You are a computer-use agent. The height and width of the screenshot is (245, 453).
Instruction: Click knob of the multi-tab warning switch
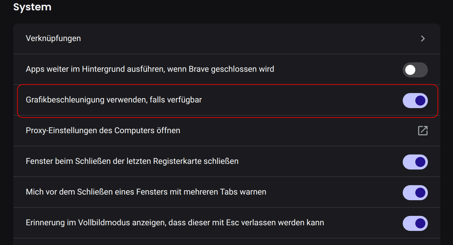click(420, 193)
